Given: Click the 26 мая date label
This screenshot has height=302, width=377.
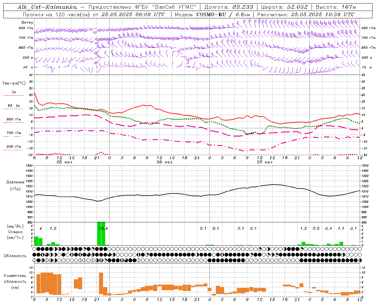Looking at the screenshot, I should point(164,162).
